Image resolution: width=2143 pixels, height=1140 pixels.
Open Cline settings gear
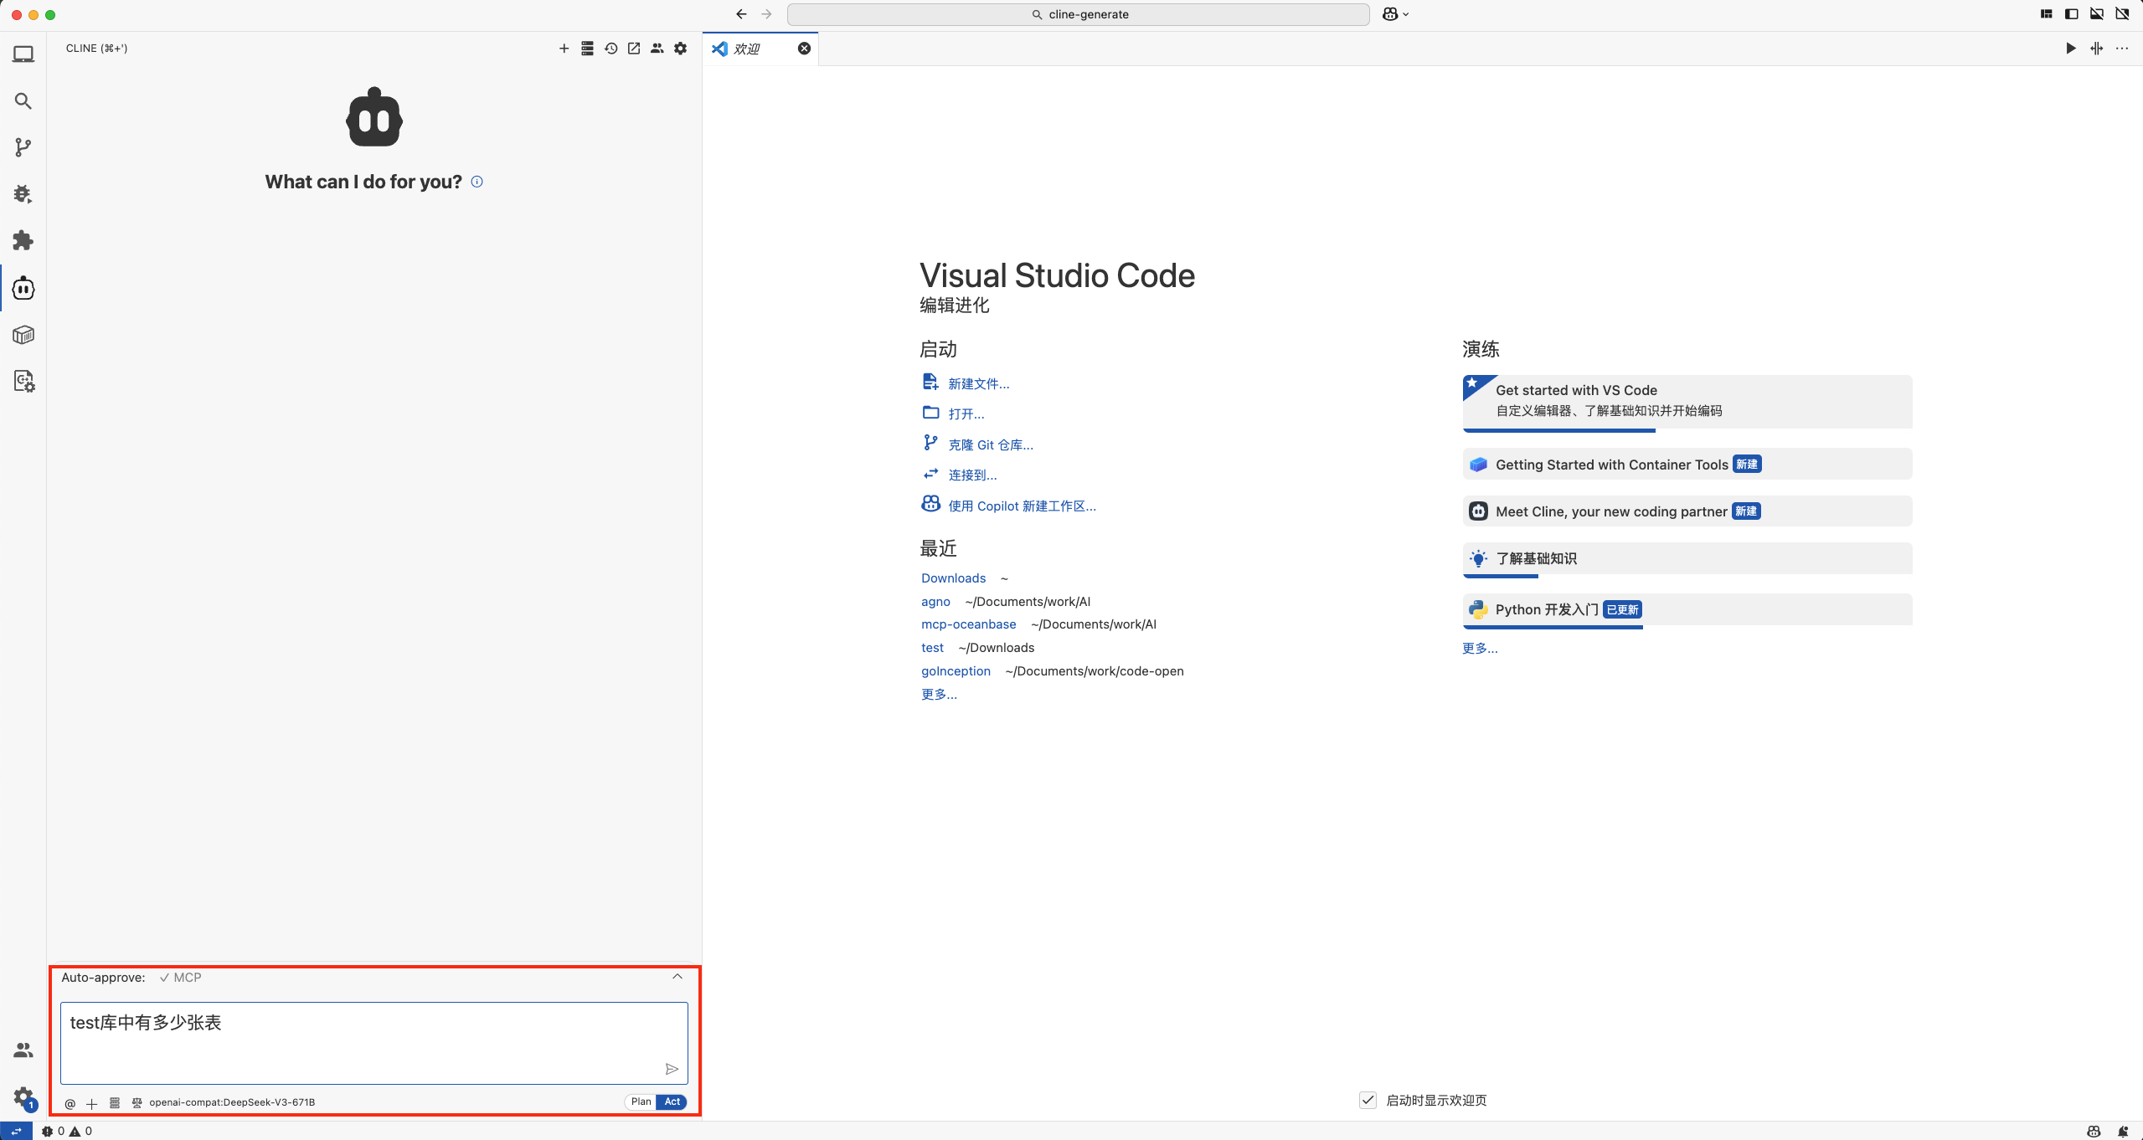681,49
